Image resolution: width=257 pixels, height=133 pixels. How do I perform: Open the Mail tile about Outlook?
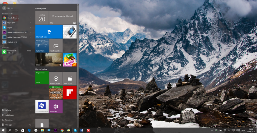point(63,18)
